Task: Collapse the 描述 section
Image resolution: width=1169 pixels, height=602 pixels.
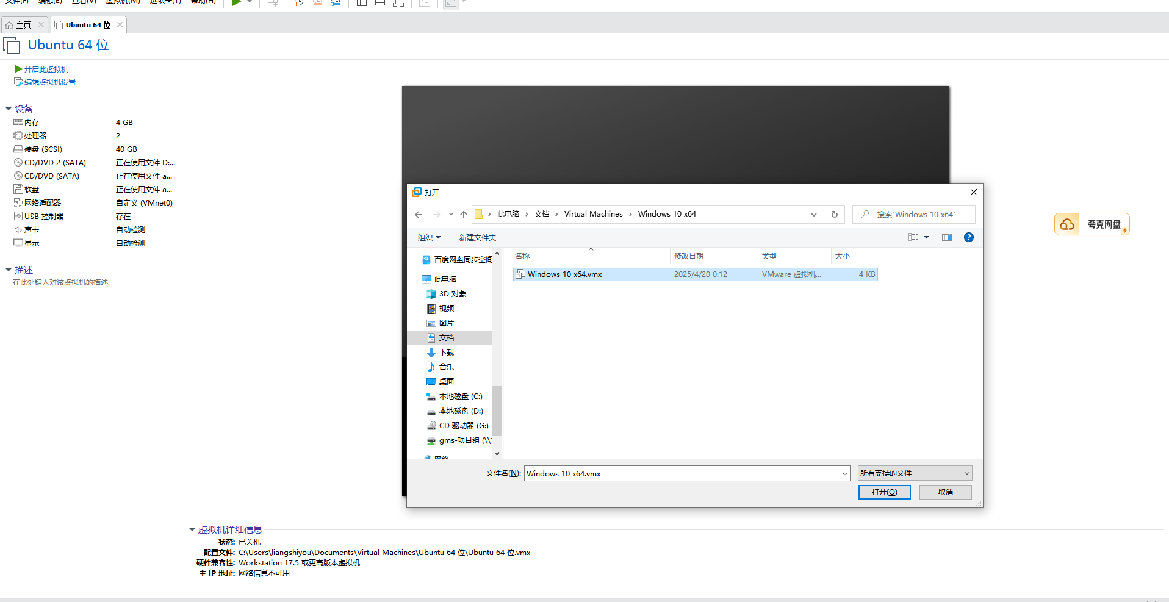Action: coord(9,270)
